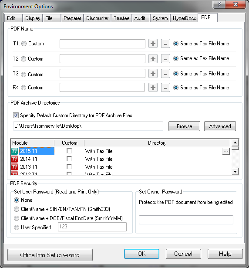
Task: Open the Audit tab
Action: pyautogui.click(x=141, y=18)
